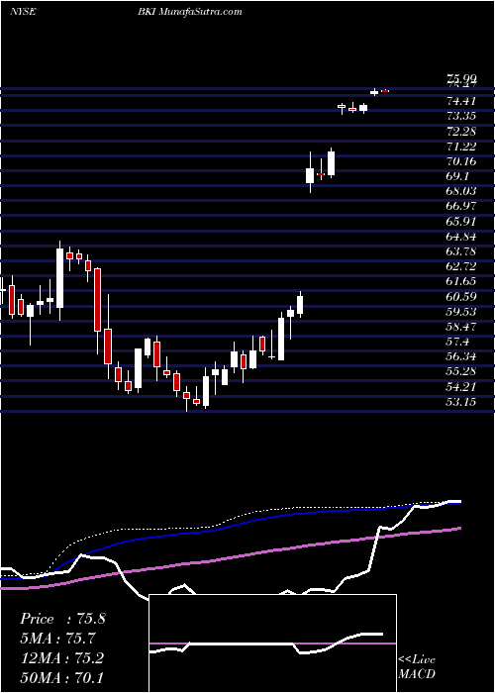Click the 69.1 price axis label

click(x=458, y=176)
